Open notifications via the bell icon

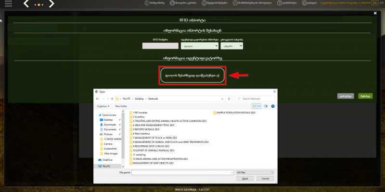click(x=204, y=3)
